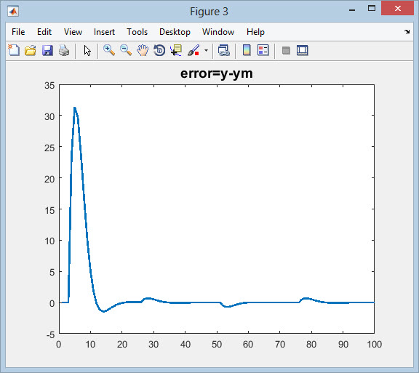Insert a colorbar using the toolbar icon

point(247,50)
